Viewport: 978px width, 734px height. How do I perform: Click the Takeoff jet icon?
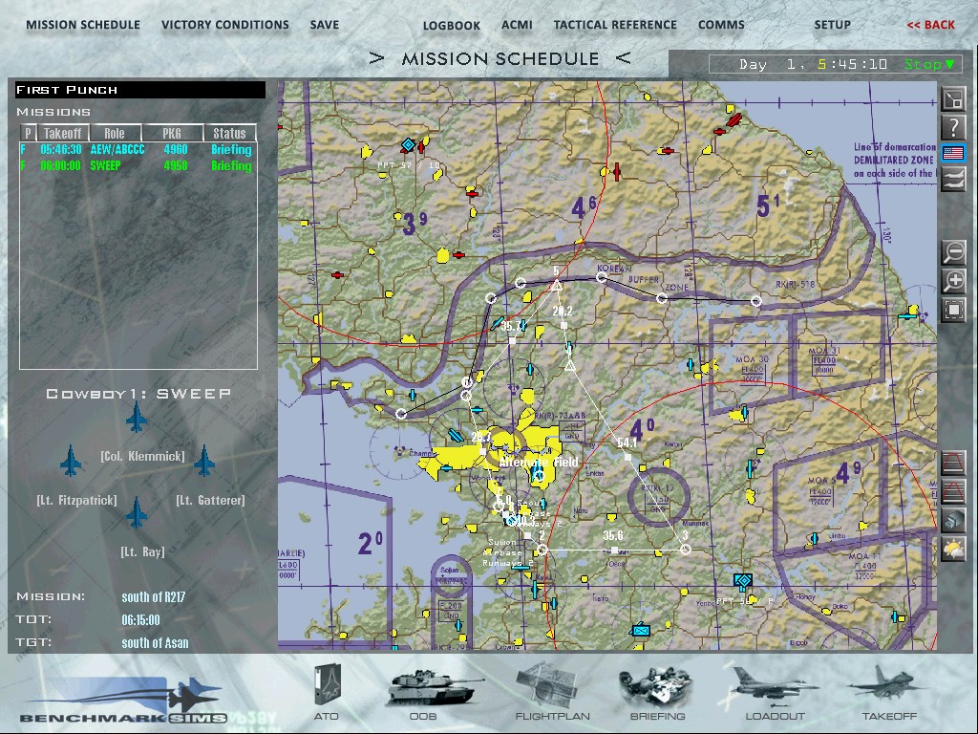point(887,682)
